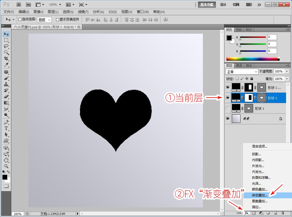Hide the 背景 layer eye
Image resolution: width=292 pixels, height=217 pixels.
pos(228,118)
